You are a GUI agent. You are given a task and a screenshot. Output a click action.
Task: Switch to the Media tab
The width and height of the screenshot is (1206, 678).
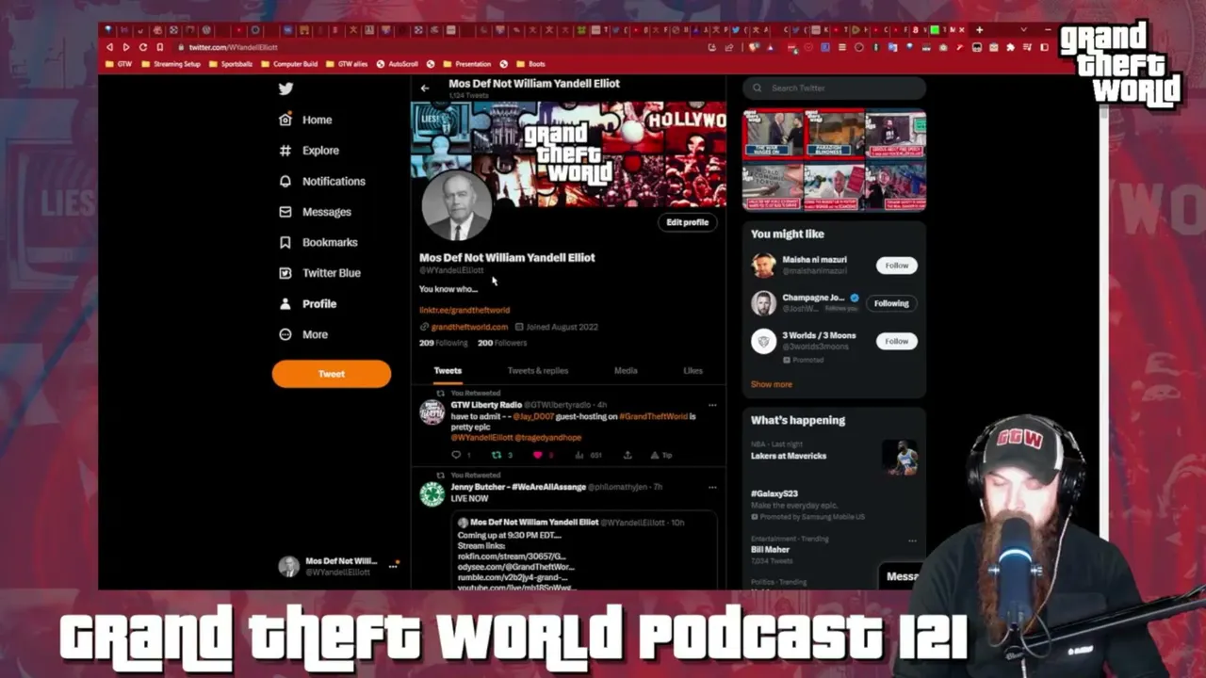point(626,371)
